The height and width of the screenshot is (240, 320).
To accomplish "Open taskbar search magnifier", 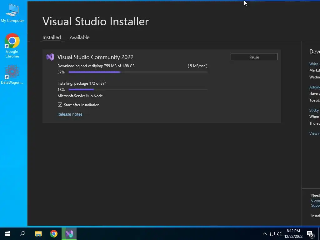I will click(x=22, y=234).
